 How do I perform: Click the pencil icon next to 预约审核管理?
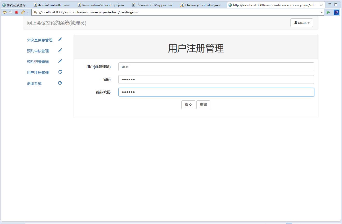(x=60, y=50)
